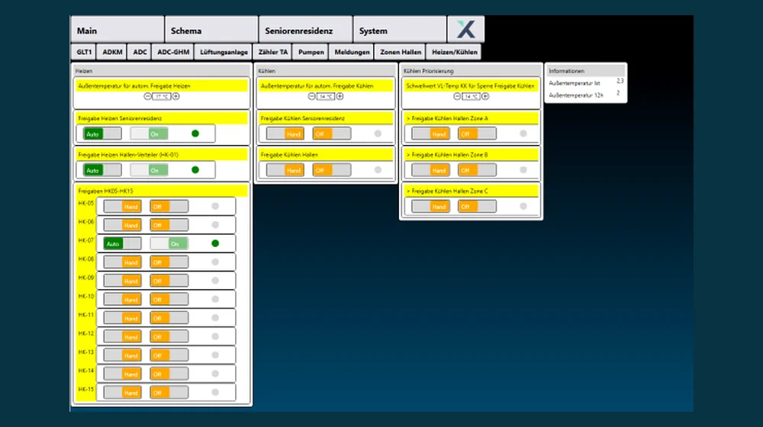763x427 pixels.
Task: Toggle Hand/Auto switch for HK-11
Action: click(122, 318)
